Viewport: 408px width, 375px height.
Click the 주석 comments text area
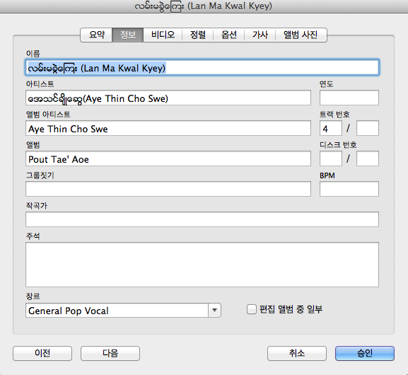click(x=202, y=265)
